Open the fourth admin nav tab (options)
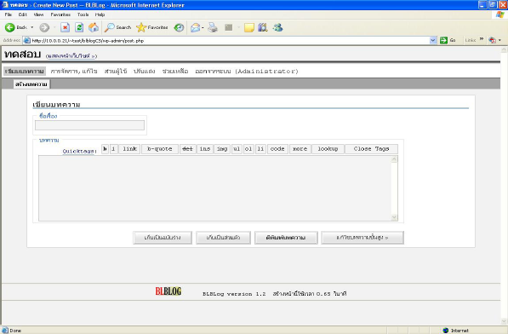Viewport: 508px width, 334px height. 145,71
